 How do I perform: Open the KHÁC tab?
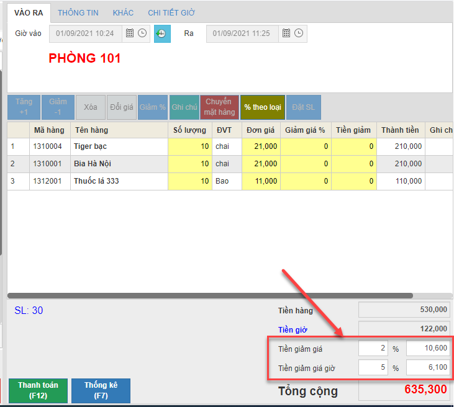[123, 12]
